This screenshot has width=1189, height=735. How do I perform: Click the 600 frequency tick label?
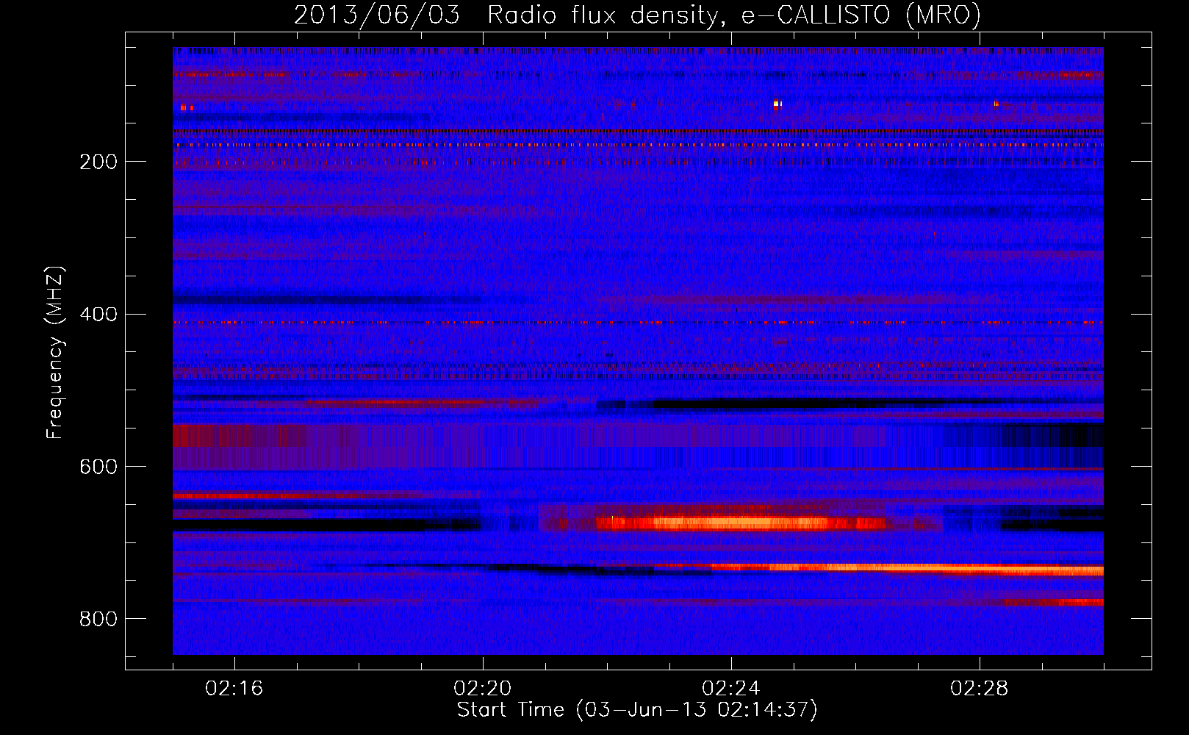pos(98,467)
